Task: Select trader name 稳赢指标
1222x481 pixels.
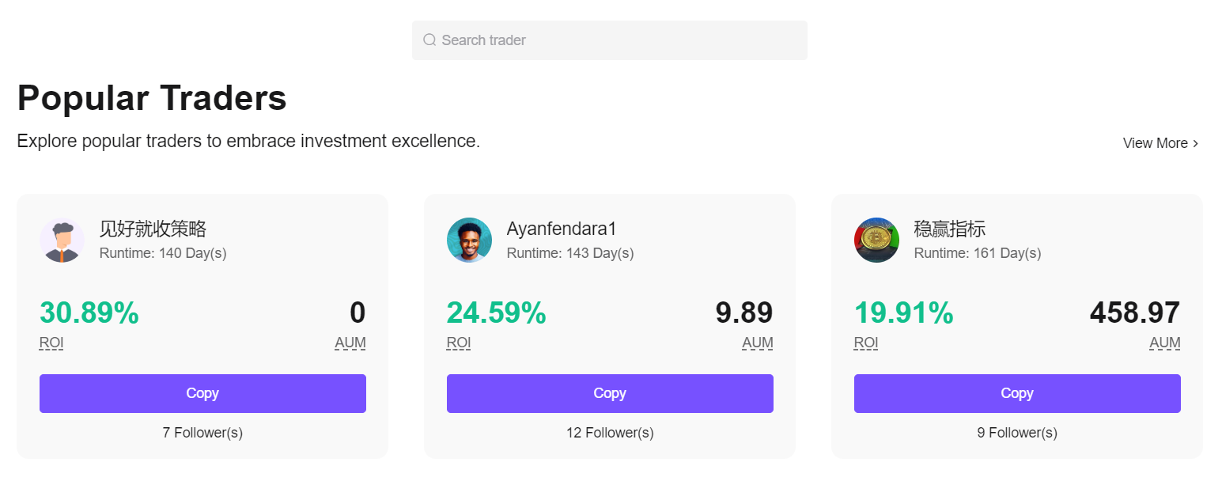Action: pos(951,228)
